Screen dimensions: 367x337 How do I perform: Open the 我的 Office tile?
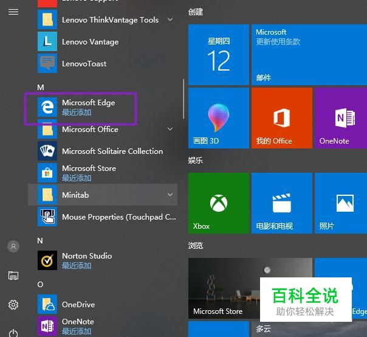[282, 118]
